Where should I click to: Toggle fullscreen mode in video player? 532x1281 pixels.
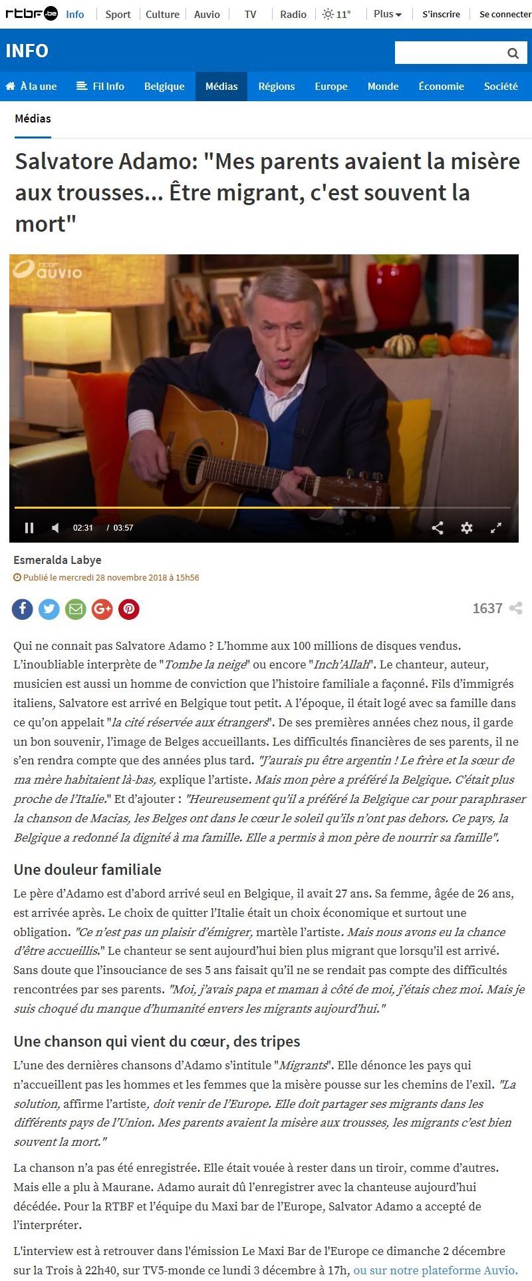click(496, 528)
